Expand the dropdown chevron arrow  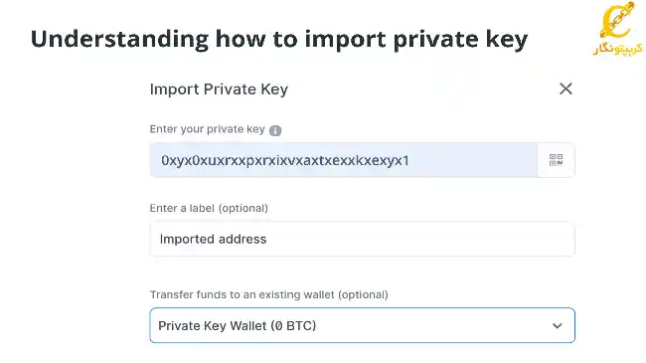coord(557,326)
